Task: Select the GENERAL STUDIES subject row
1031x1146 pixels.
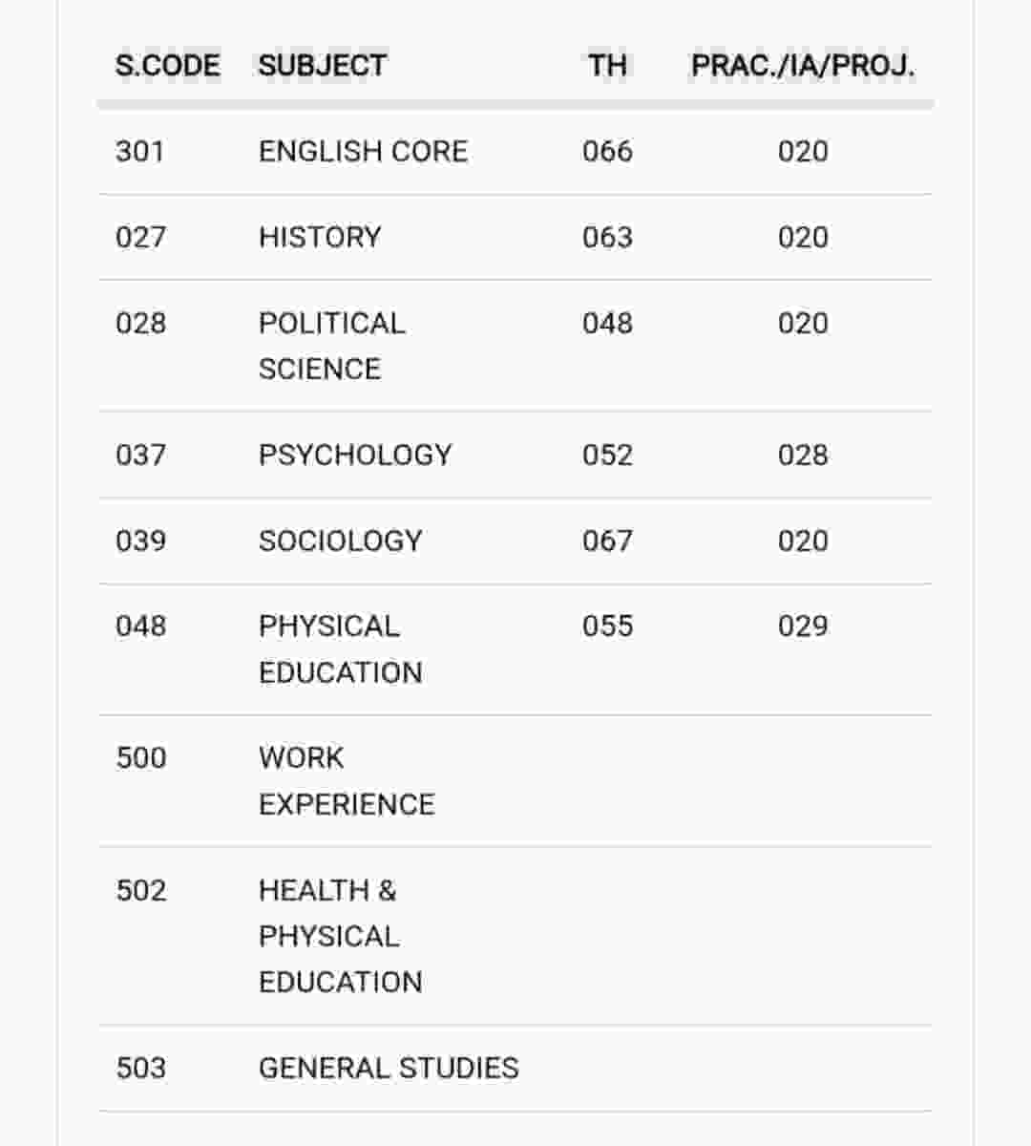Action: 389,1068
